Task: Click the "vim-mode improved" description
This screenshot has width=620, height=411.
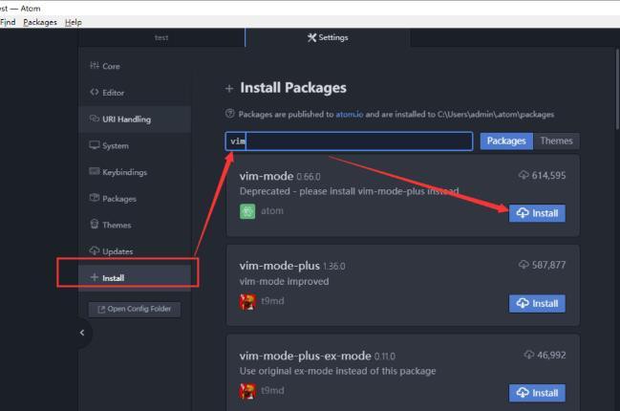Action: point(284,282)
